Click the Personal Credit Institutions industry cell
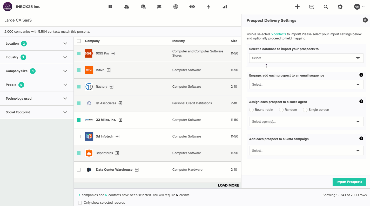The image size is (370, 206). [192, 103]
